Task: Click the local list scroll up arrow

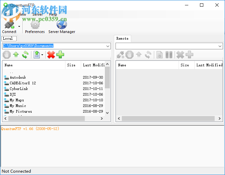Action: 107,64
